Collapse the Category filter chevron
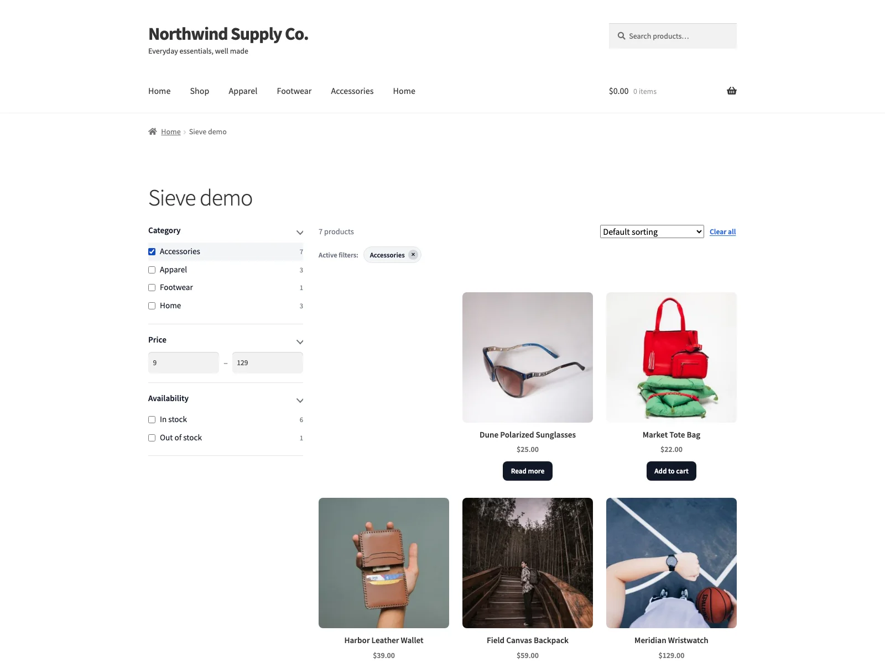The width and height of the screenshot is (885, 663). click(300, 233)
